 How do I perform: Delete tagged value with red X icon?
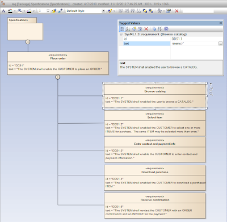[146, 29]
